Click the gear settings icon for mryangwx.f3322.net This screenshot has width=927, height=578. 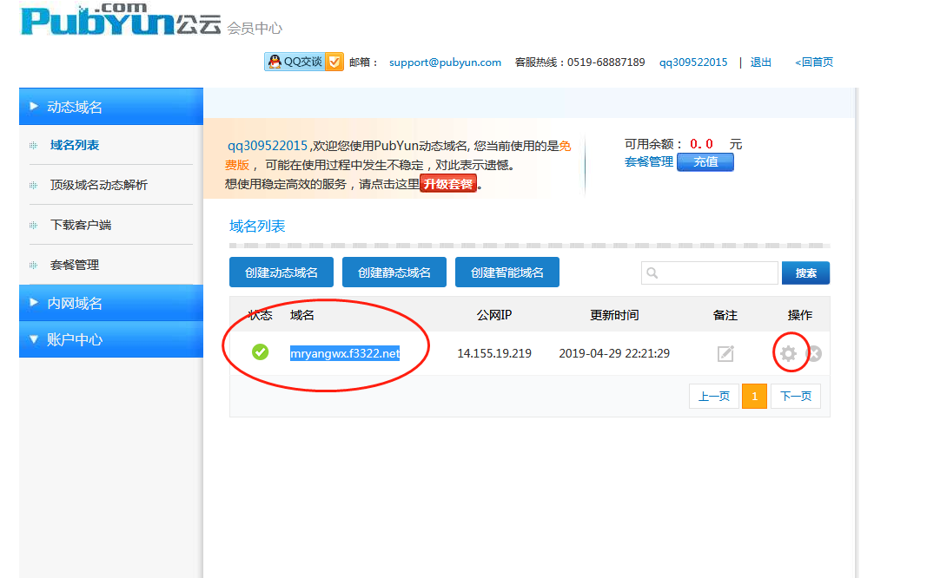[x=788, y=353]
